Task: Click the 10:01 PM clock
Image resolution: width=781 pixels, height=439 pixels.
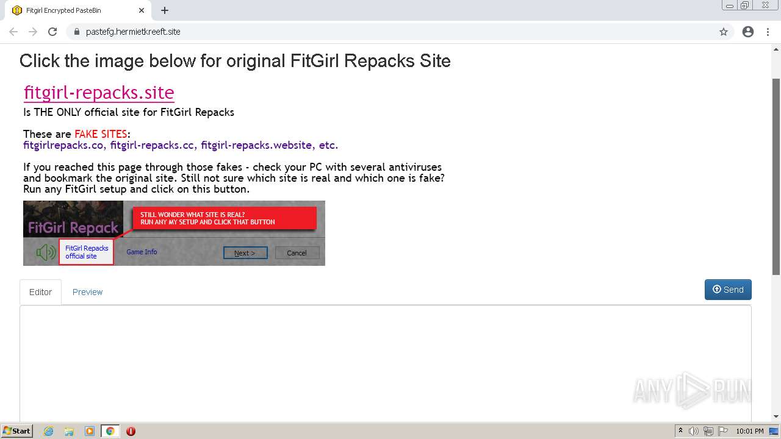Action: (x=750, y=431)
